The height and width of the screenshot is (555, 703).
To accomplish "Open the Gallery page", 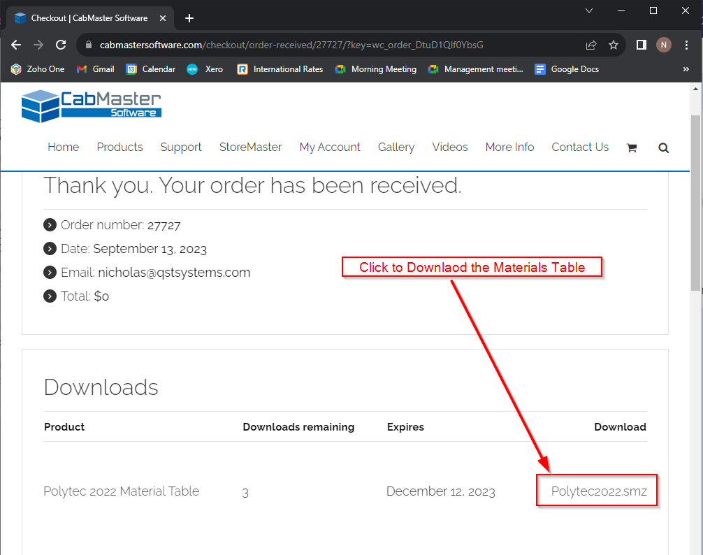I will [396, 147].
